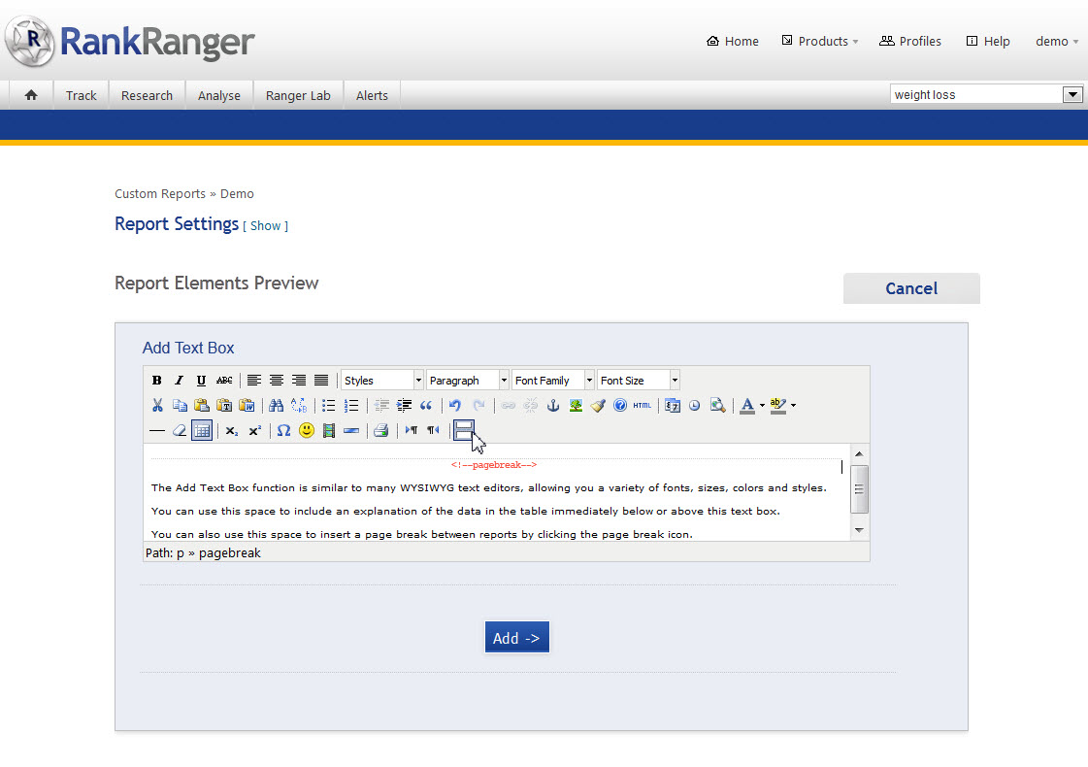The height and width of the screenshot is (767, 1088).
Task: Click the cut scissors icon
Action: 157,406
